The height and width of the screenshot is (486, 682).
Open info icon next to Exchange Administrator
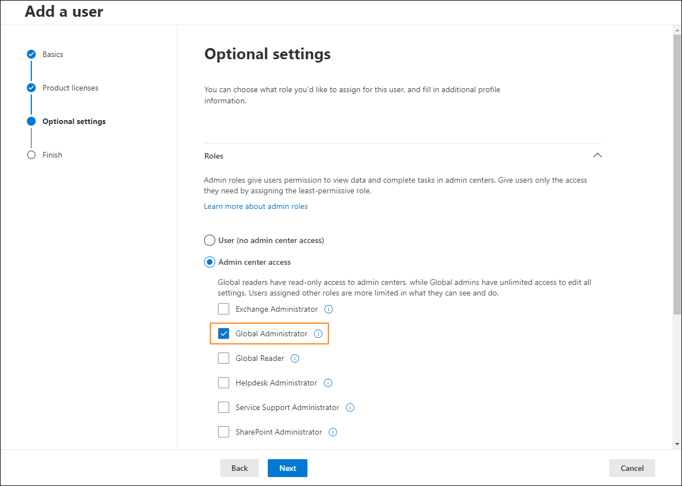coord(329,309)
